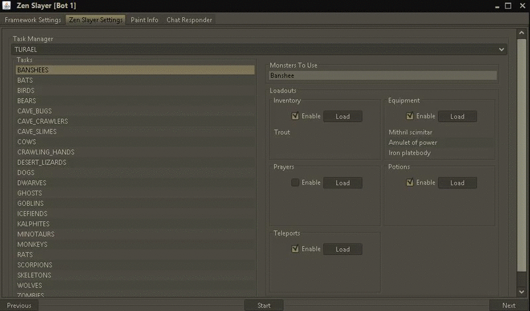This screenshot has height=311, width=530.
Task: Expand the TURAEL Task Manager dropdown
Action: (259, 50)
